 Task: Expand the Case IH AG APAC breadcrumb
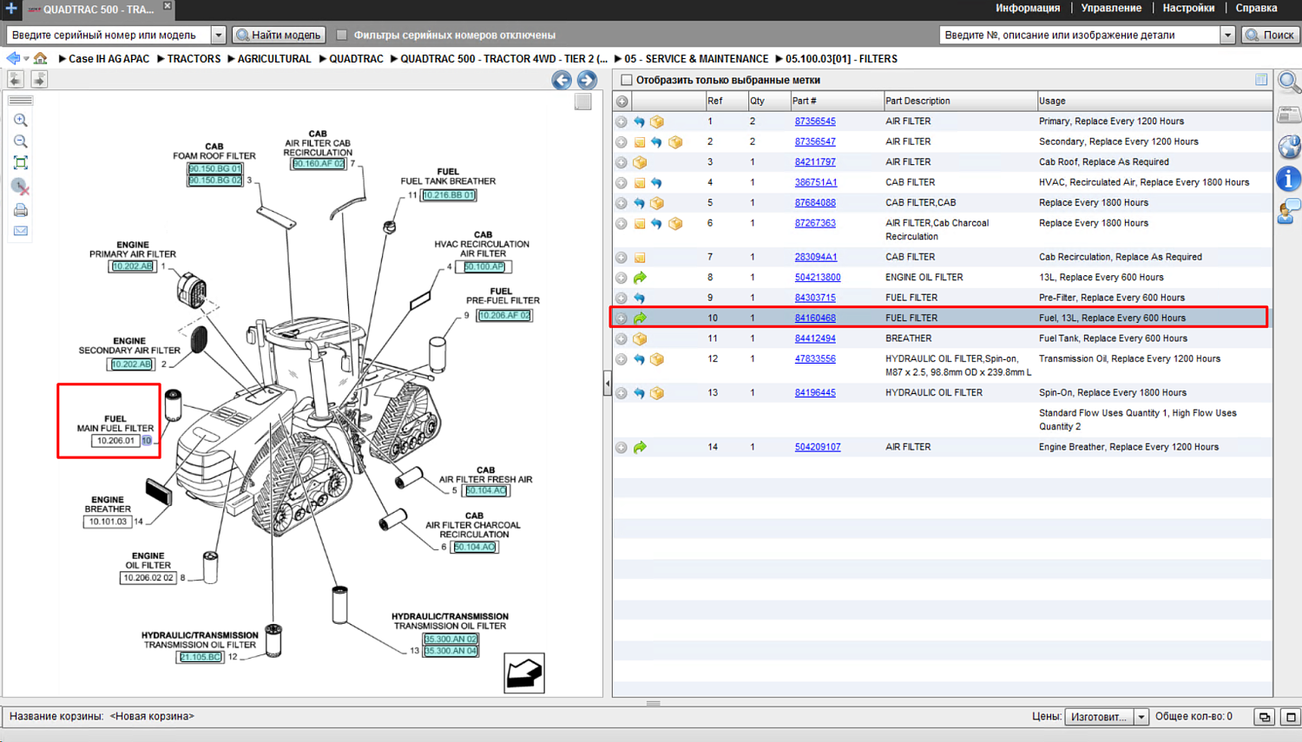(62, 59)
